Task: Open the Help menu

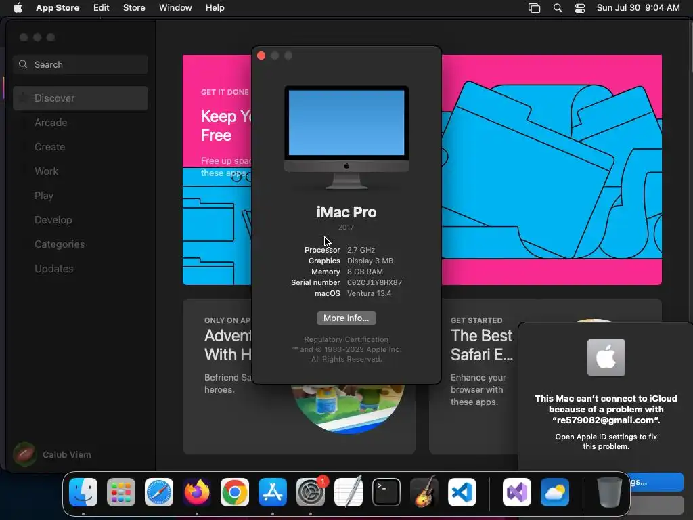Action: [215, 8]
